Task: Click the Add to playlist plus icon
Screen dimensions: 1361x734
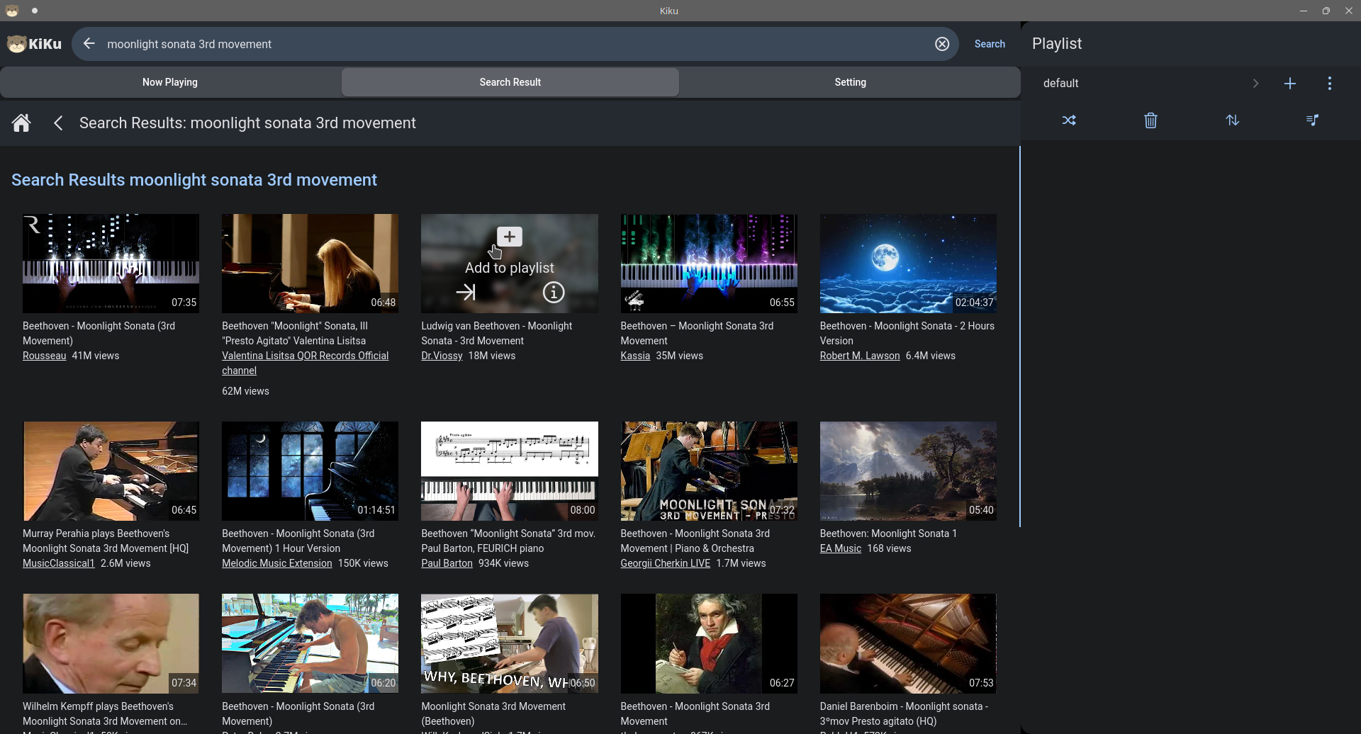Action: click(509, 237)
